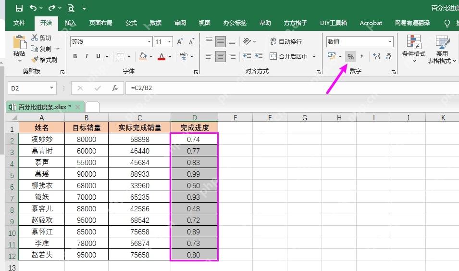Open the font size dropdown
Screen dimensions: 459x271
tap(170, 42)
